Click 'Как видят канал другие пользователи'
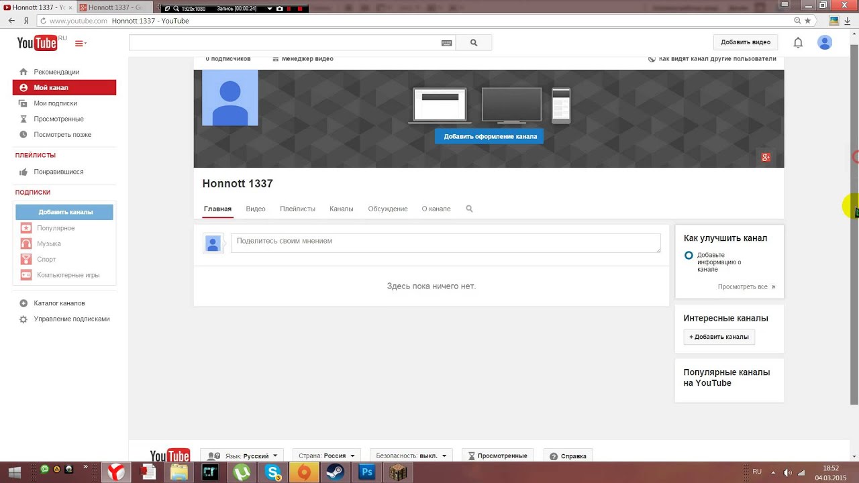The height and width of the screenshot is (483, 859). pyautogui.click(x=712, y=59)
